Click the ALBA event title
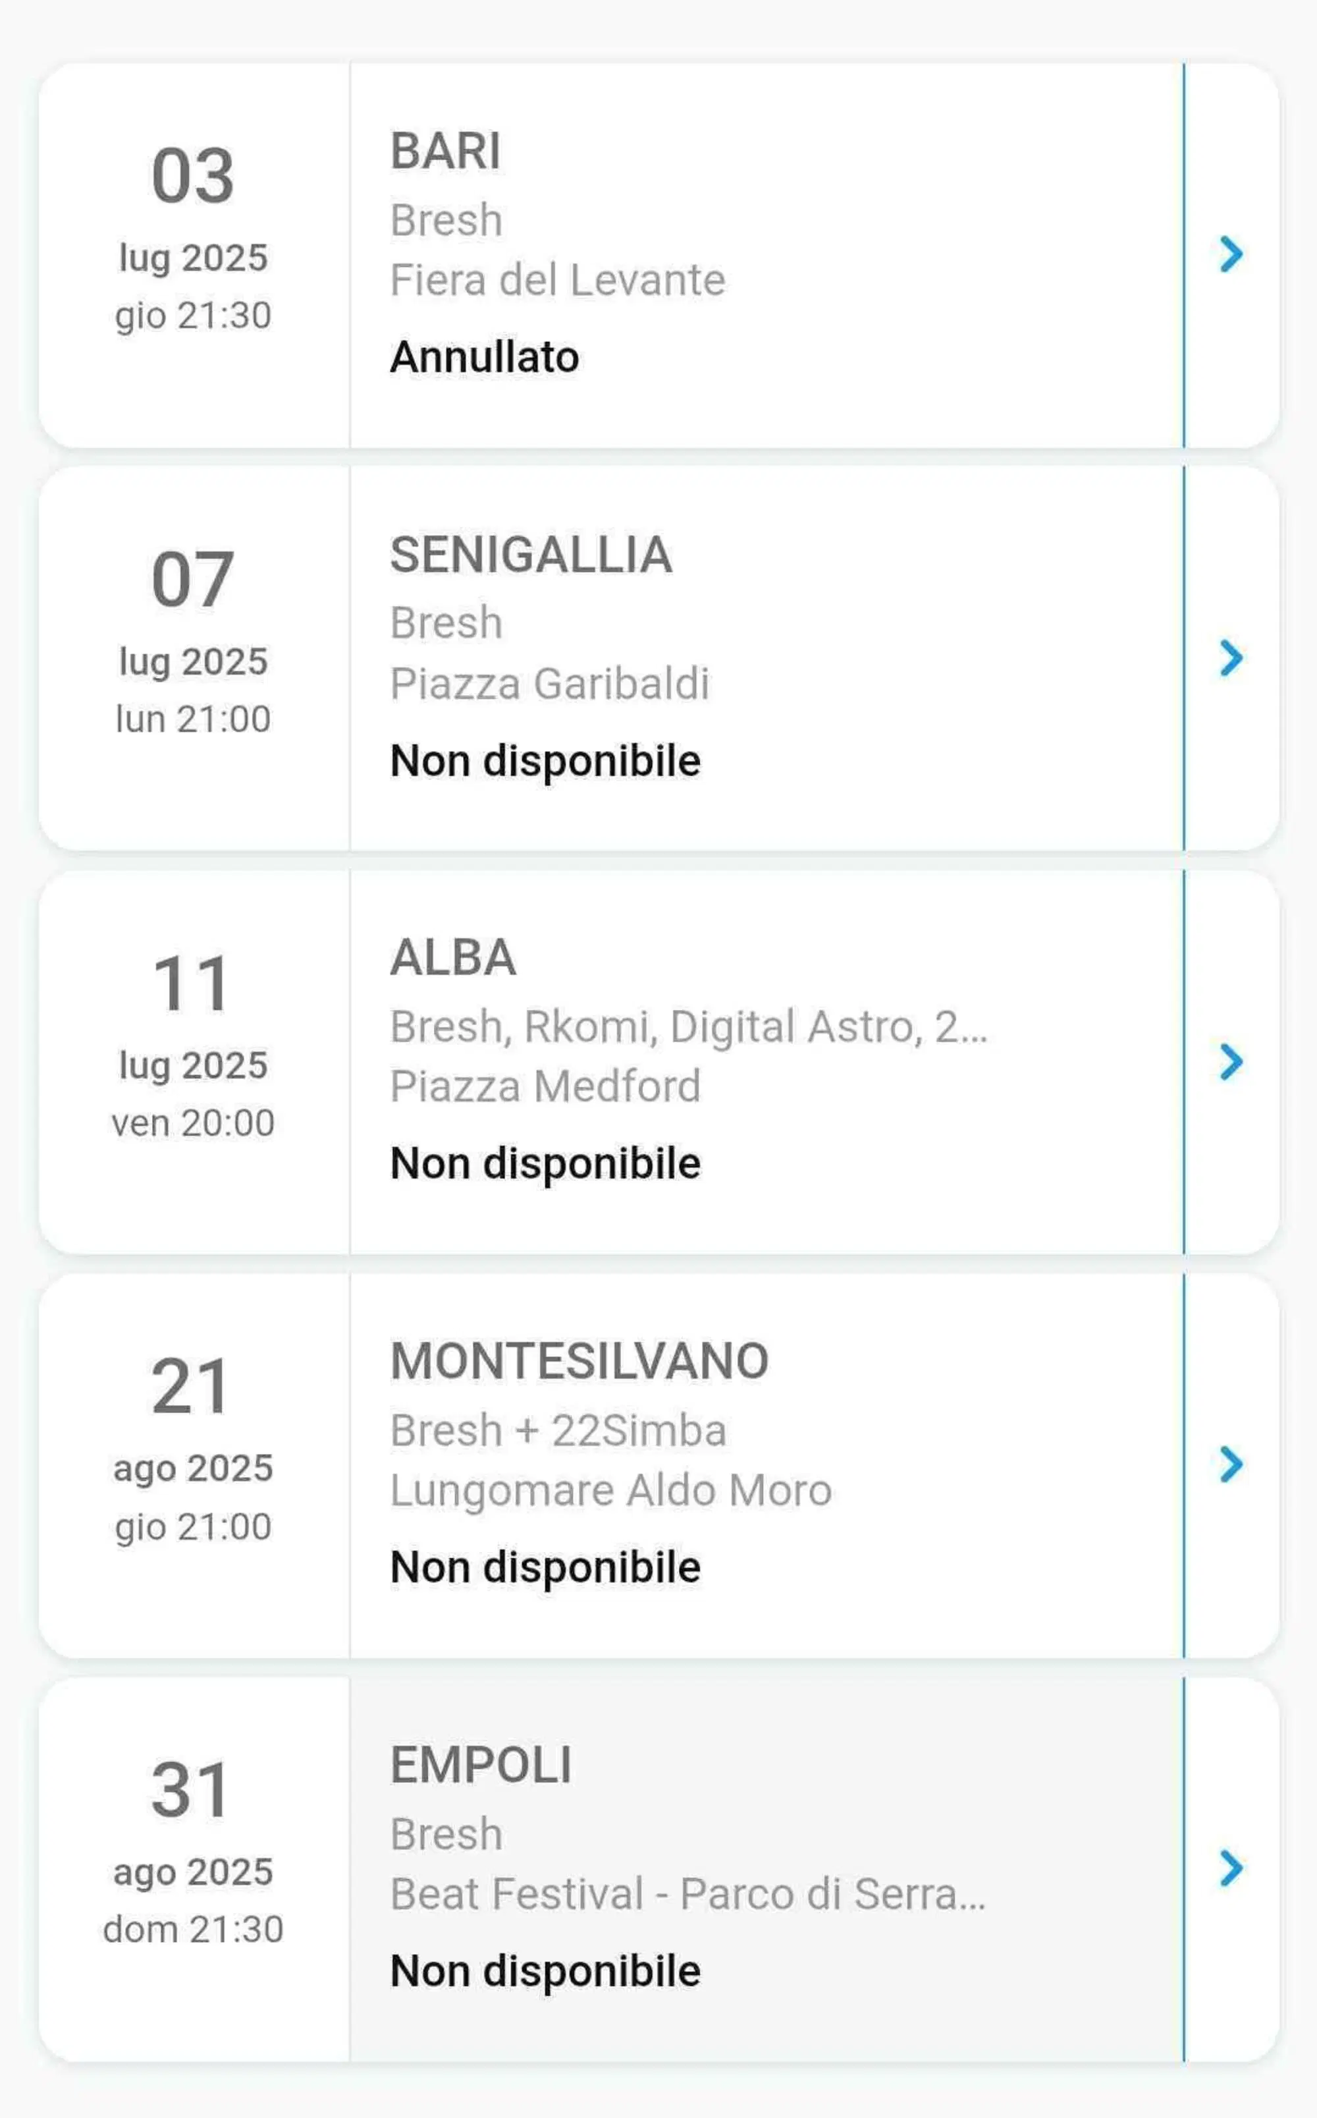Screen dimensions: 1317x2118 (452, 959)
